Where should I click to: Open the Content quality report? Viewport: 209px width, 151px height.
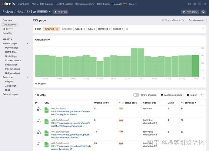point(13,60)
